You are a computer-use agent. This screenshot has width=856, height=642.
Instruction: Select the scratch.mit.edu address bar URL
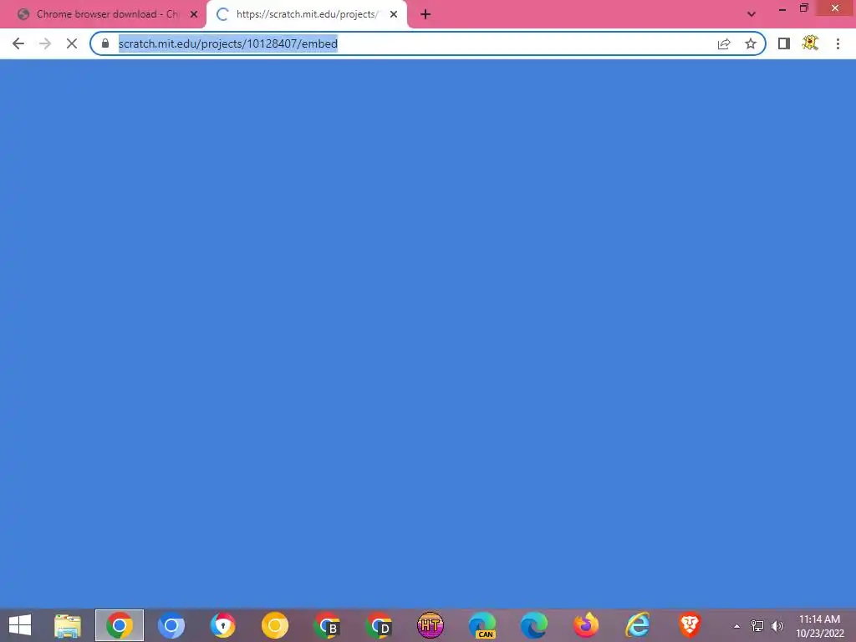[228, 43]
